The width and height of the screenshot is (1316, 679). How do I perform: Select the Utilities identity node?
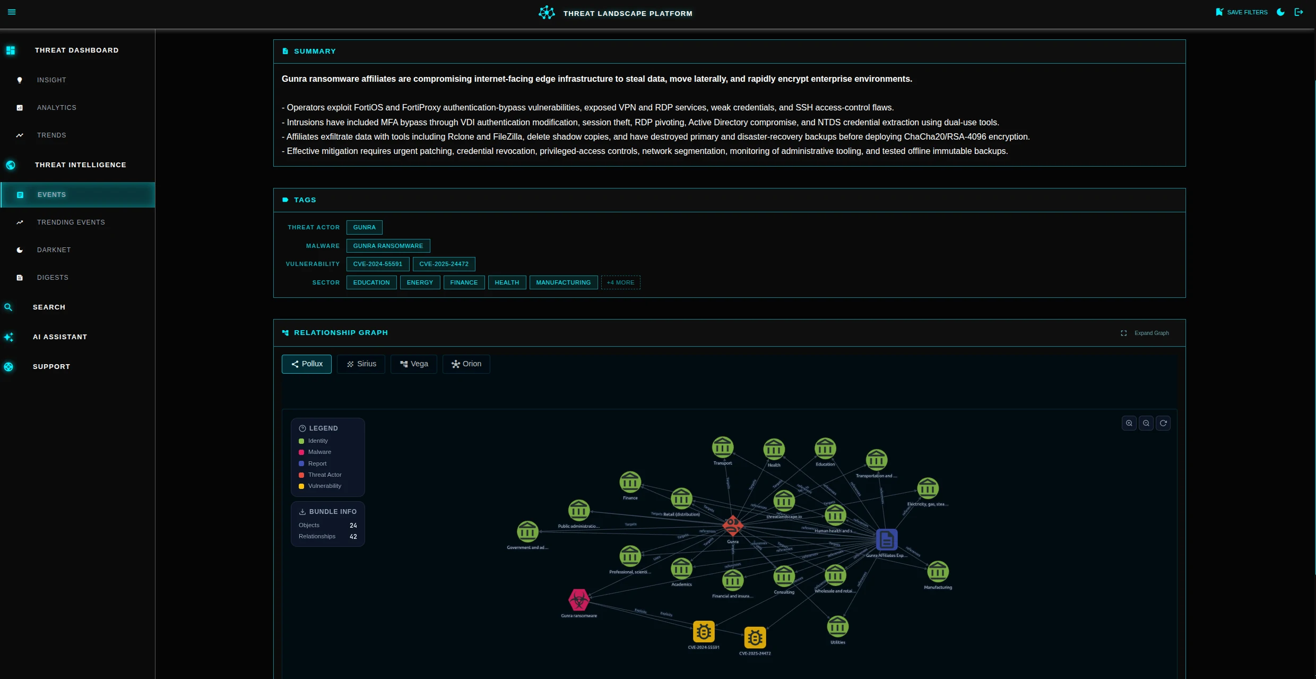838,626
